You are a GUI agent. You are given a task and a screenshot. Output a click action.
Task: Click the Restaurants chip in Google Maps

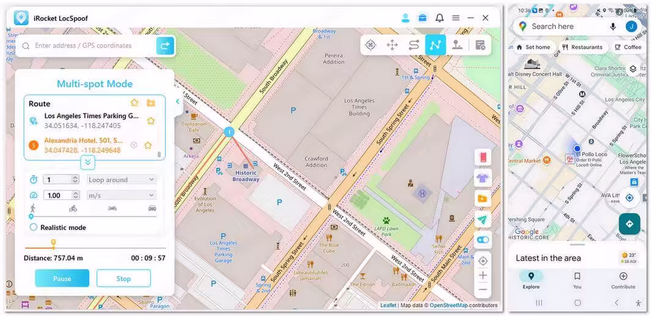pyautogui.click(x=583, y=47)
